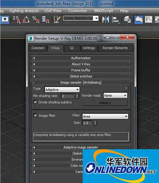The width and height of the screenshot is (159, 183).
Task: Open the Lighting Analysis menu
Action: click(24, 11)
